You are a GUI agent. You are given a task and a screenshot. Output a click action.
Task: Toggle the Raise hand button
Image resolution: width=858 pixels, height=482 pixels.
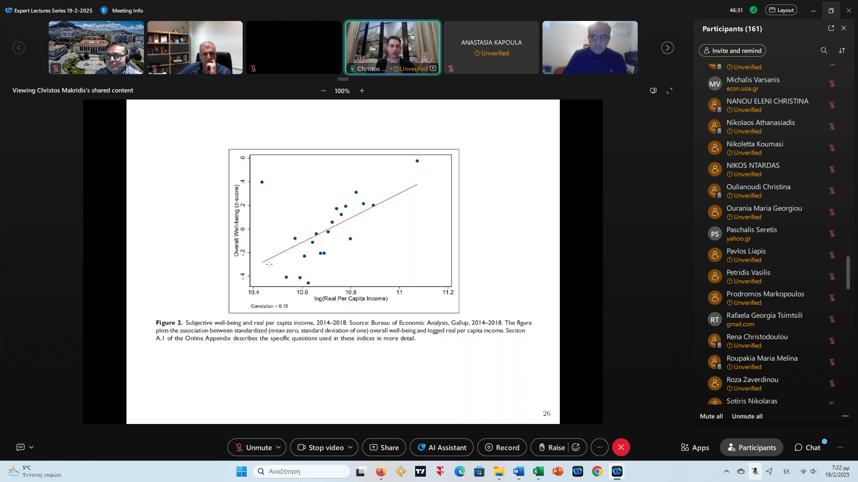(x=551, y=447)
